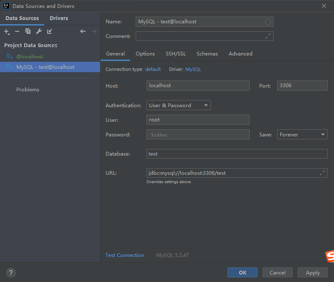Click the MySQL 5.5.47 version text

(x=172, y=255)
